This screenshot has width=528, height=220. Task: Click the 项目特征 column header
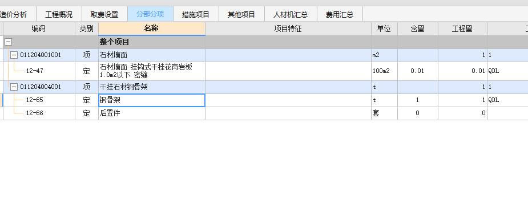[x=288, y=29]
